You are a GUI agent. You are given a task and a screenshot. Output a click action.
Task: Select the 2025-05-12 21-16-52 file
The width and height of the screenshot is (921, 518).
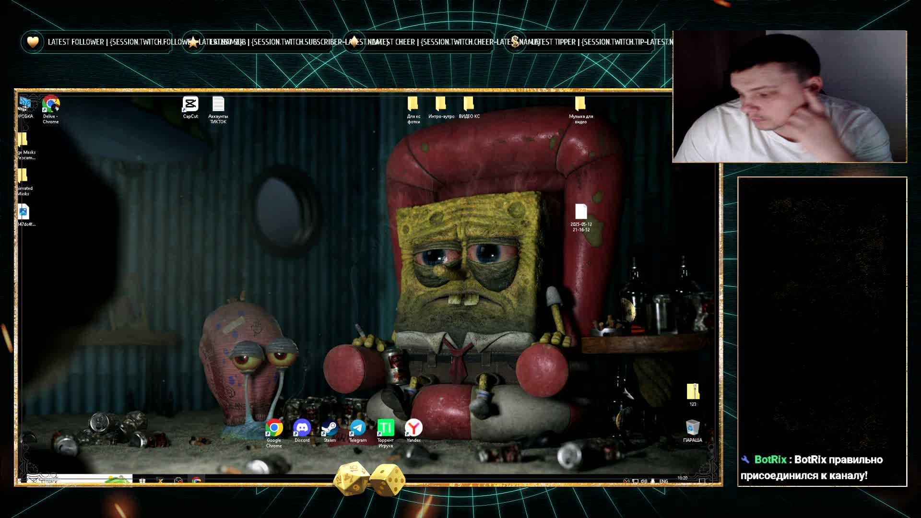coord(581,218)
